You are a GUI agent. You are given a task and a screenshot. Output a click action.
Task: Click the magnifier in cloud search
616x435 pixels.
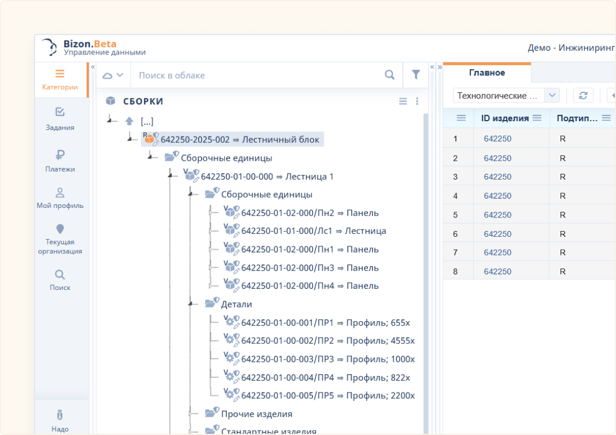tap(390, 75)
